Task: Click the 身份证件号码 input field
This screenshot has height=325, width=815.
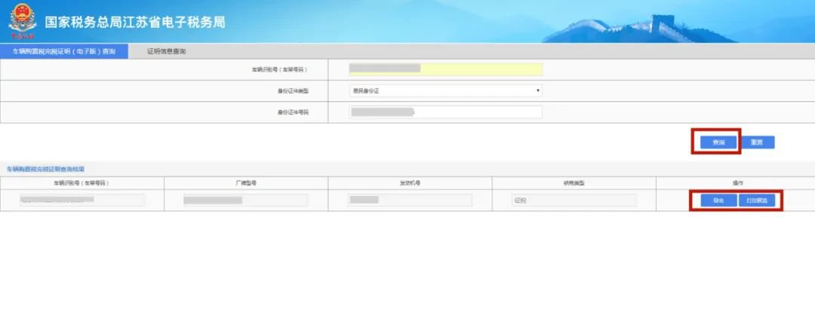Action: pyautogui.click(x=445, y=112)
